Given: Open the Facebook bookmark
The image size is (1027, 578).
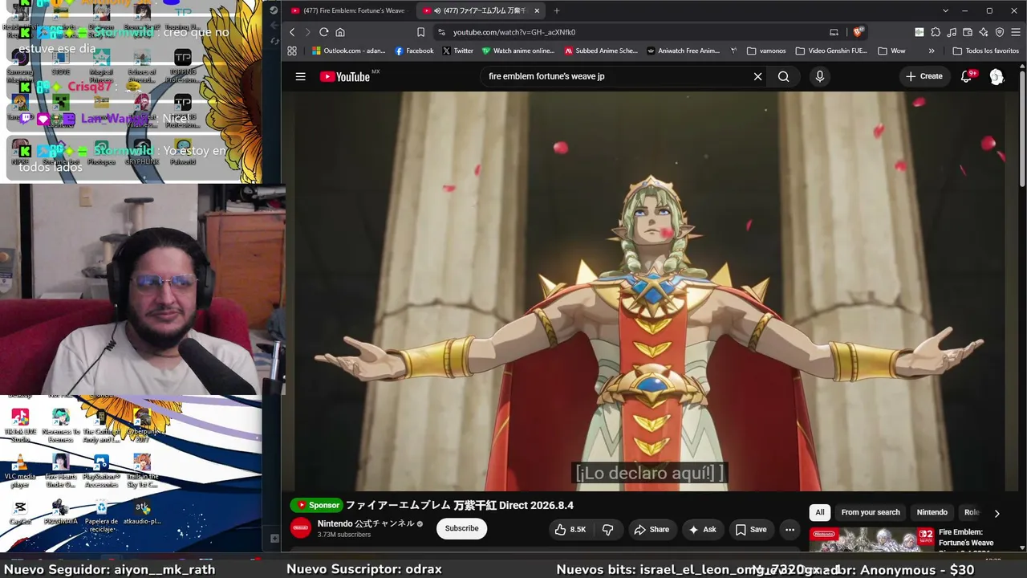Looking at the screenshot, I should click(x=414, y=51).
